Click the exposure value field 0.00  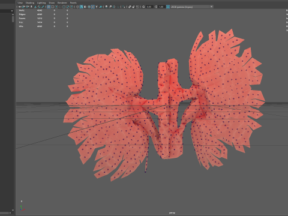149,7
